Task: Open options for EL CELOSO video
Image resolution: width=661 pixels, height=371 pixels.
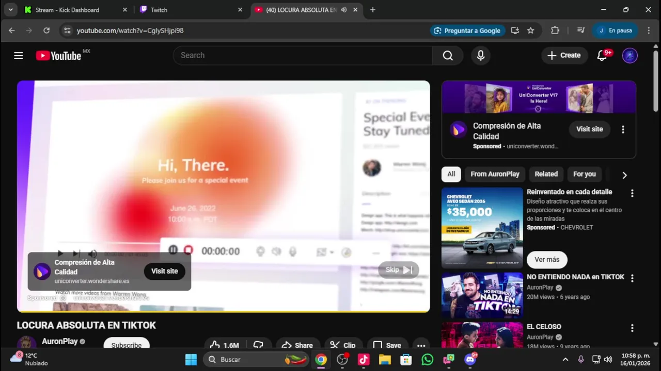Action: click(632, 328)
